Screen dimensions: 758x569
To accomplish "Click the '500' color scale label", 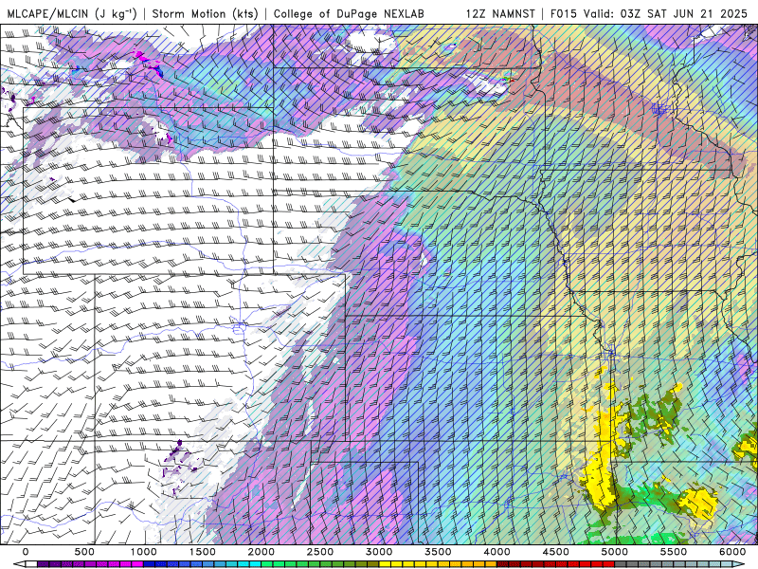I will [84, 552].
